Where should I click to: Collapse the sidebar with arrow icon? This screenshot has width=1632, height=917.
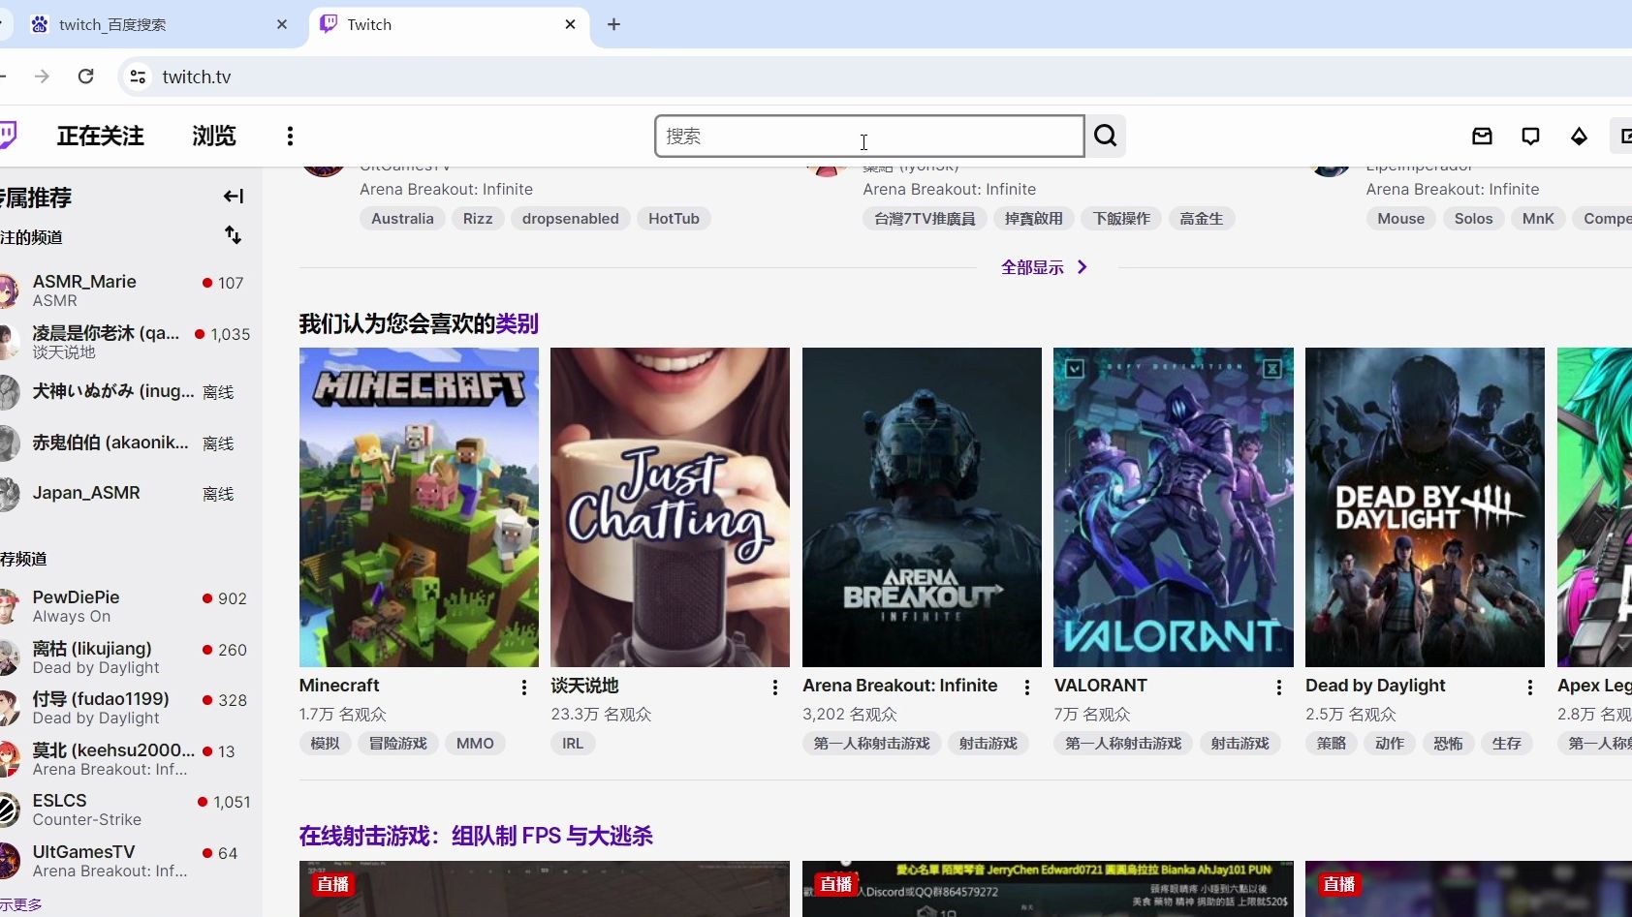pyautogui.click(x=234, y=197)
